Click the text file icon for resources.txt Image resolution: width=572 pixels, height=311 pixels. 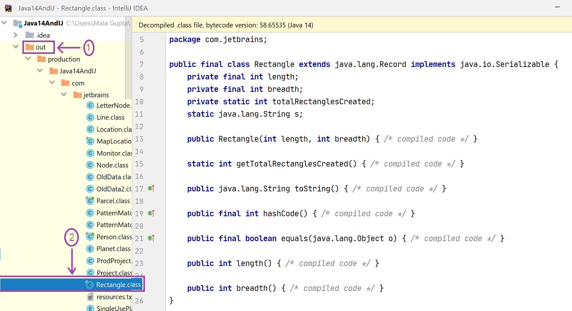click(90, 297)
